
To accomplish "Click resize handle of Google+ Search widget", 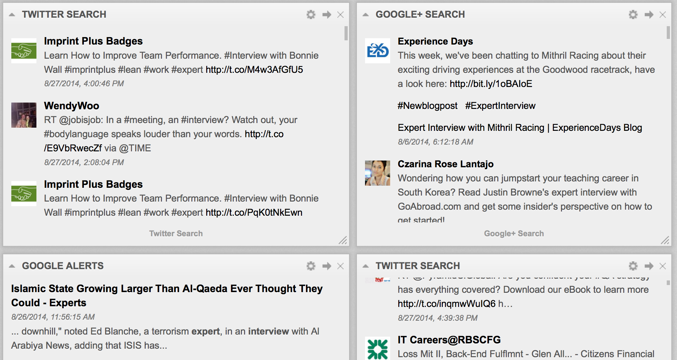I will 665,240.
